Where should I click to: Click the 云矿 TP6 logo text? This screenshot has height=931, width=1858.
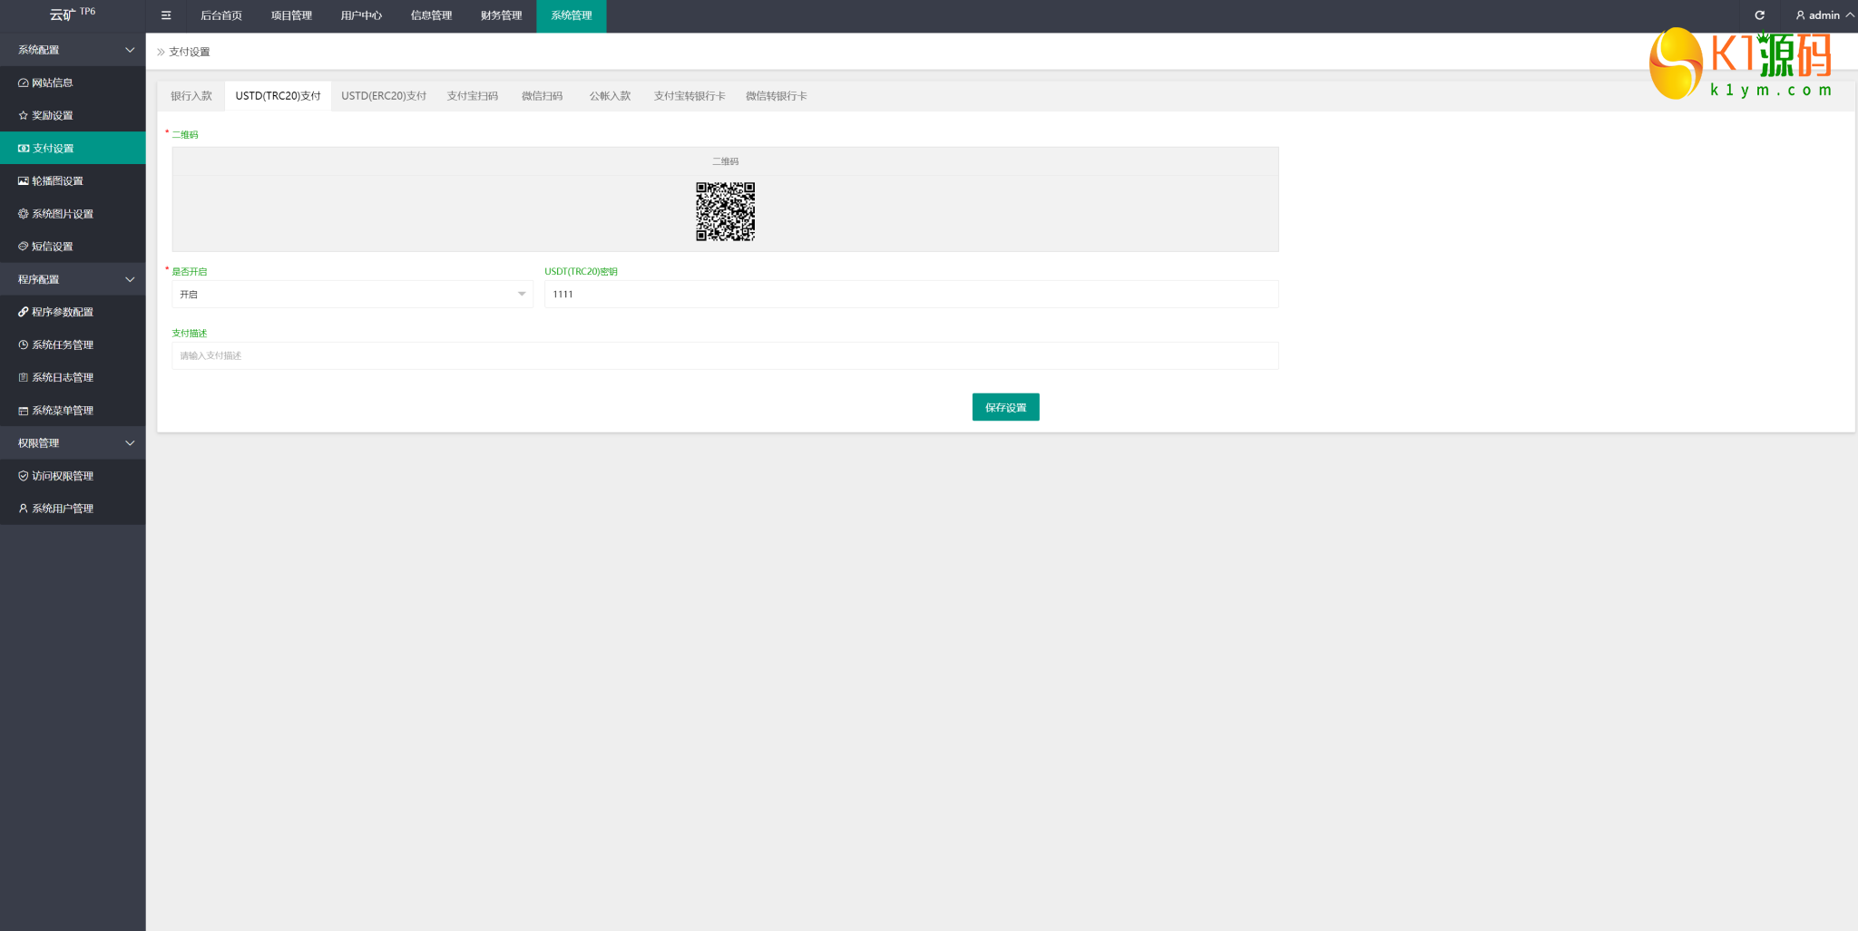pos(73,14)
